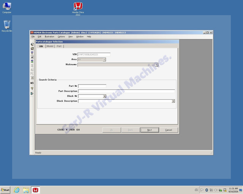This screenshot has width=243, height=194.
Task: Open Windows Explorer folder from taskbar
Action: 26,190
